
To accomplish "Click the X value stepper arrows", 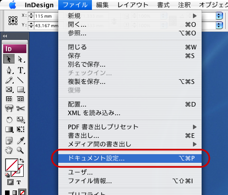I will click(x=31, y=16).
